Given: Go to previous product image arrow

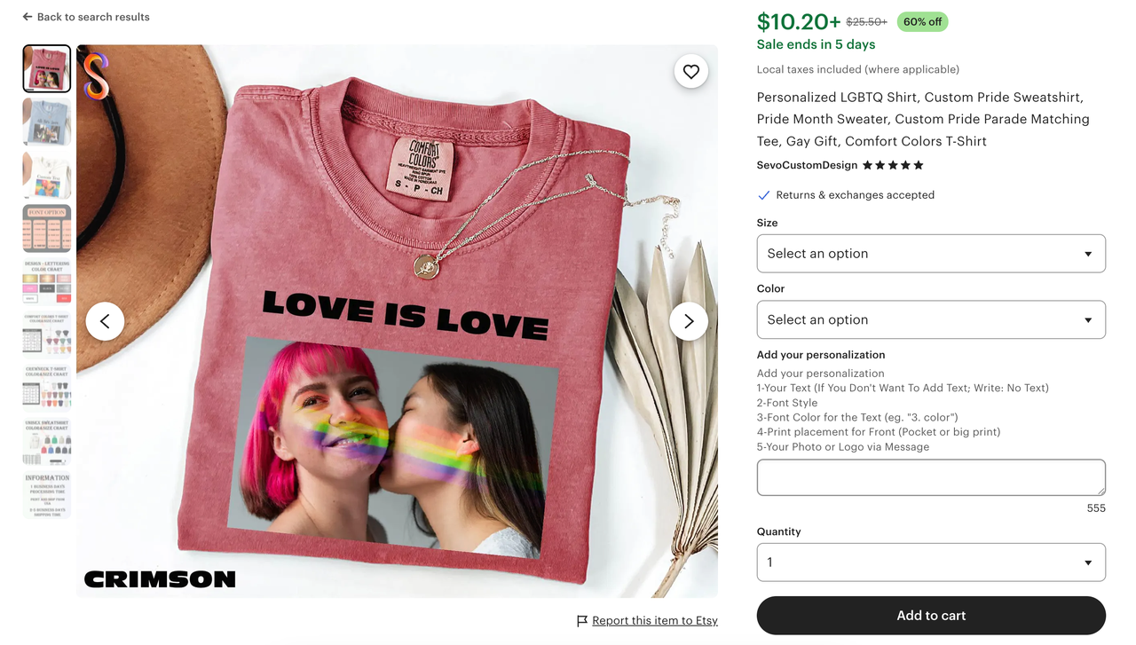Looking at the screenshot, I should 105,321.
